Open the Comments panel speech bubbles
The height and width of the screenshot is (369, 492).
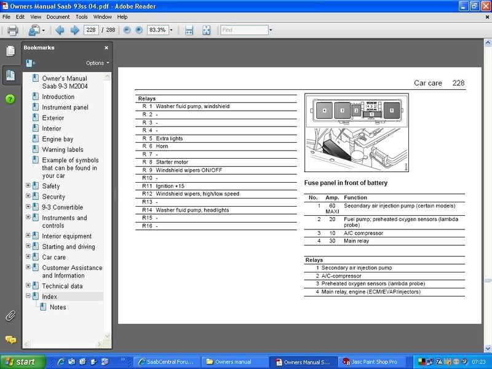(10, 339)
